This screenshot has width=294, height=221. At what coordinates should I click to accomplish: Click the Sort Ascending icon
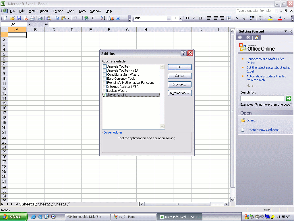[x=103, y=18]
